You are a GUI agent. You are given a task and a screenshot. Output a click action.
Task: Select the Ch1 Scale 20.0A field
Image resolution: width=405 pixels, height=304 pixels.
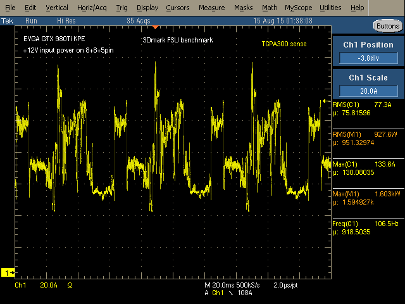(368, 91)
